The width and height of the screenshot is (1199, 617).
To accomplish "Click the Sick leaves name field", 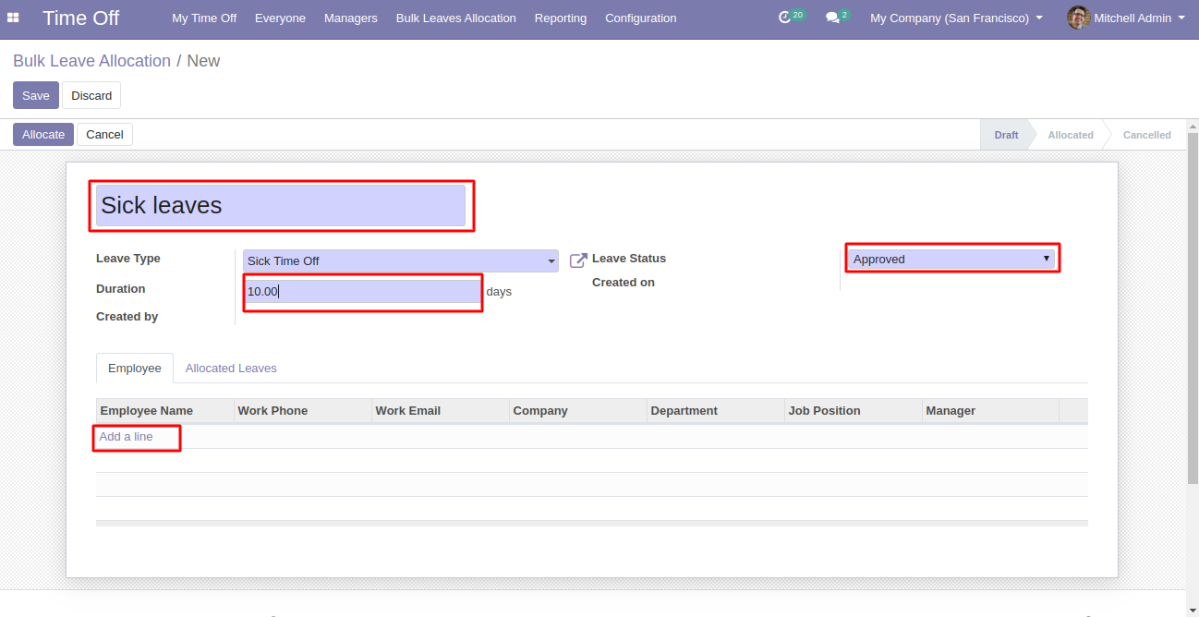I will [x=281, y=205].
